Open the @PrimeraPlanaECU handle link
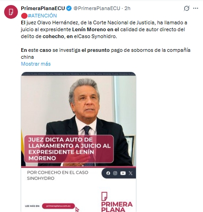This screenshot has width=203, height=212. coord(97,8)
